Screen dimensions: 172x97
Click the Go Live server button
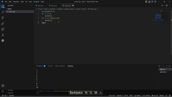point(155,95)
